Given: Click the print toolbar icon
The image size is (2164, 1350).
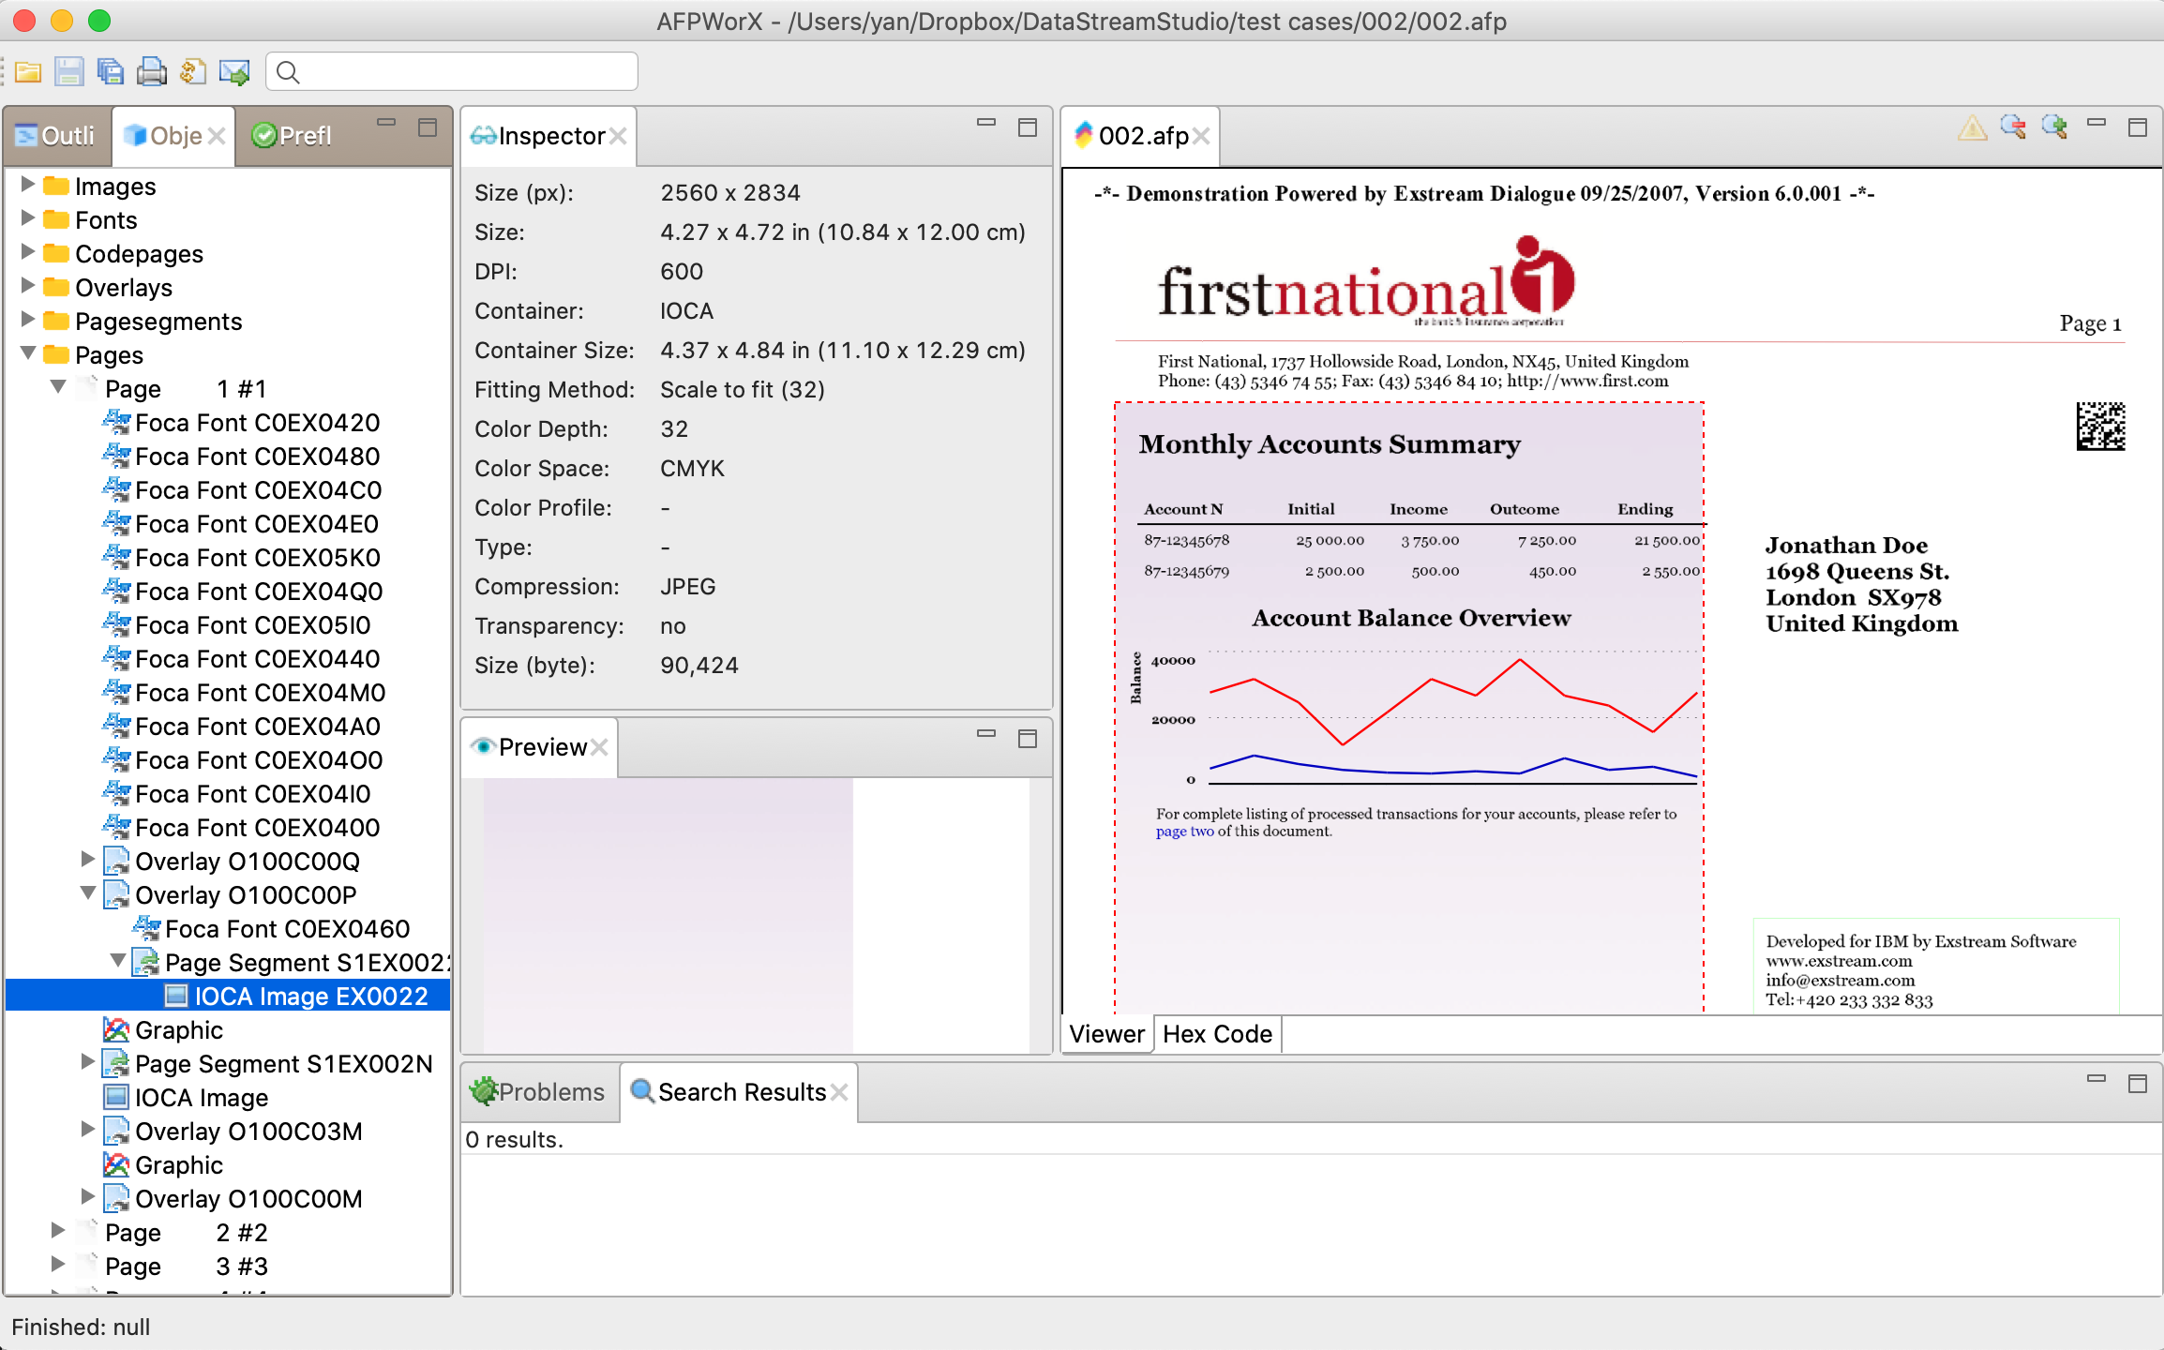Looking at the screenshot, I should [x=152, y=72].
